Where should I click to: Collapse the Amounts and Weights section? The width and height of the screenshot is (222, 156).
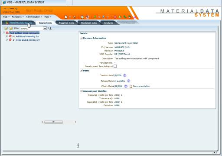(x=82, y=91)
